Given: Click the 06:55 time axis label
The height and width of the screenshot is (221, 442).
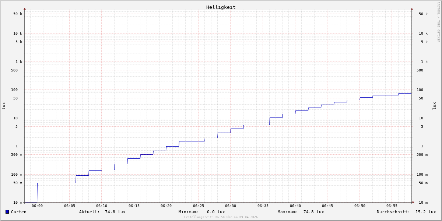Looking at the screenshot, I should (392, 206).
